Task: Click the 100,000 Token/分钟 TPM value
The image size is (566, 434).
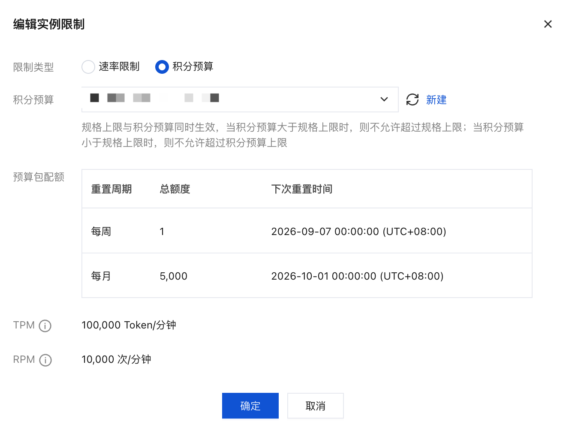Action: [x=129, y=325]
